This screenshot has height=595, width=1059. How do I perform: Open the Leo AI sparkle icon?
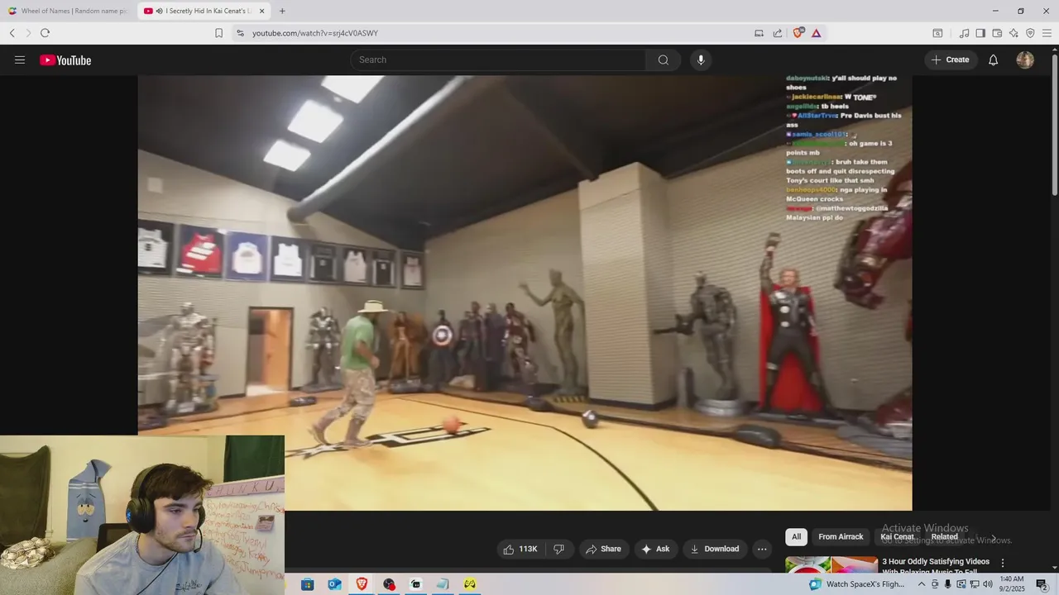1013,33
